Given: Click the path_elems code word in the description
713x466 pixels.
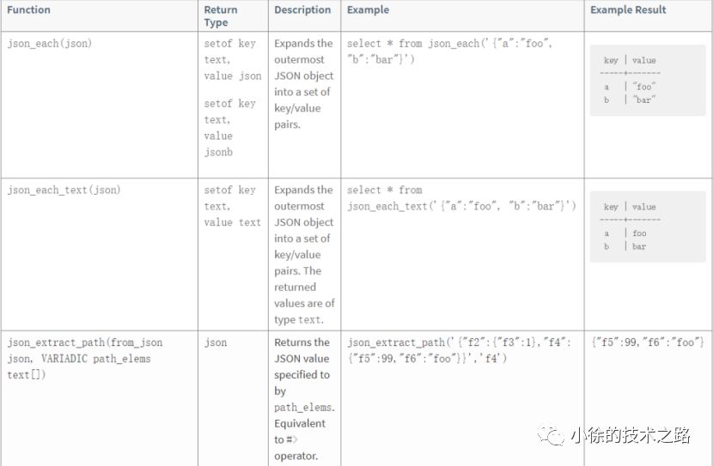Looking at the screenshot, I should coord(304,408).
